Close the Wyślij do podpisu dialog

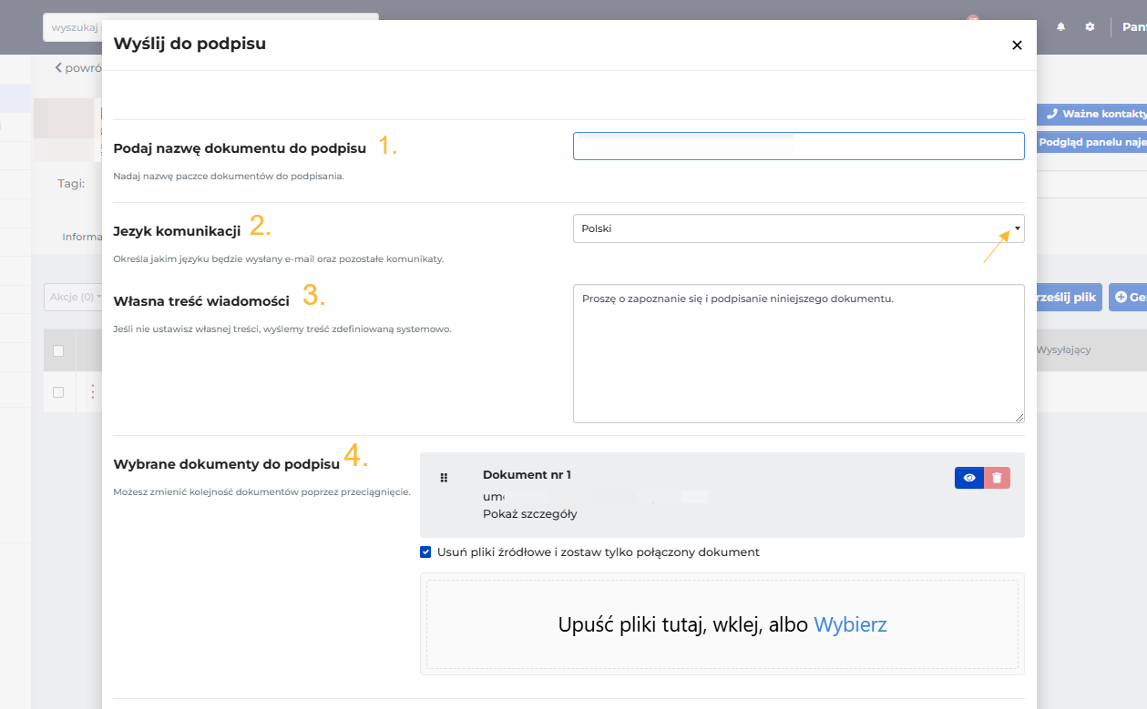(1017, 46)
